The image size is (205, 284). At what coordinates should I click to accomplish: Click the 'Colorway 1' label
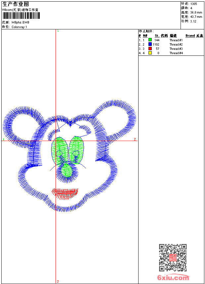point(19,27)
